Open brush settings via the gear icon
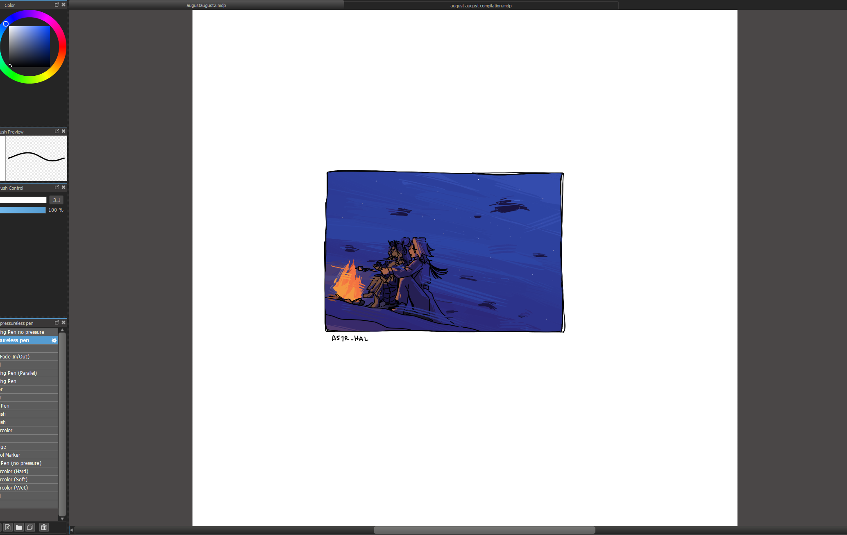The height and width of the screenshot is (535, 847). [x=54, y=340]
